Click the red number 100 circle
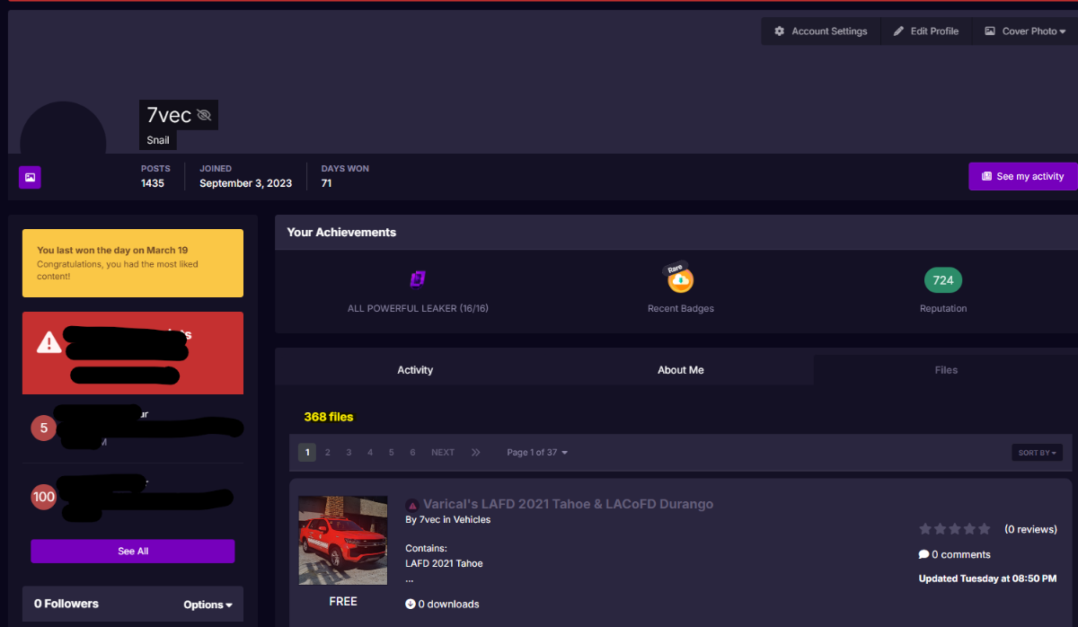This screenshot has width=1078, height=627. pos(43,497)
